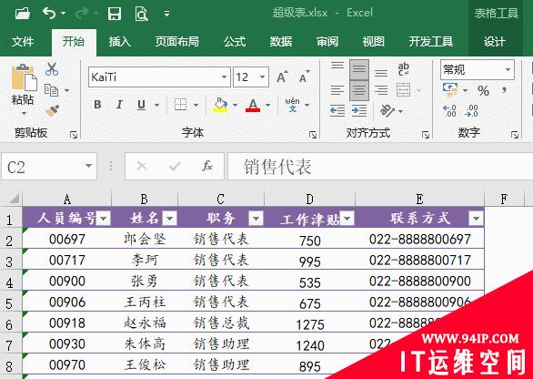Screen dimensions: 533x379
Task: Switch to the 公式 ribbon tab
Action: (235, 42)
